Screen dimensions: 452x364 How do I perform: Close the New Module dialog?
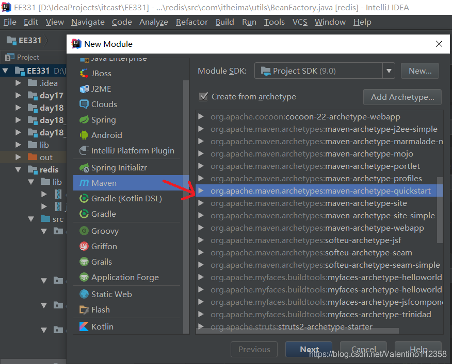tap(439, 44)
